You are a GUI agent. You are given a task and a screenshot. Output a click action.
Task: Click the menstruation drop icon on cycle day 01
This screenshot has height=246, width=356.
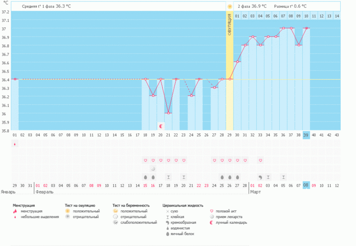(x=15, y=144)
